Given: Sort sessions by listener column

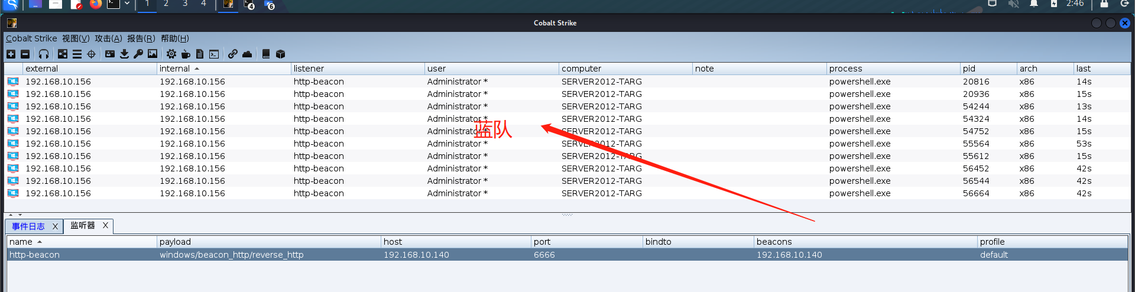Looking at the screenshot, I should coord(358,69).
